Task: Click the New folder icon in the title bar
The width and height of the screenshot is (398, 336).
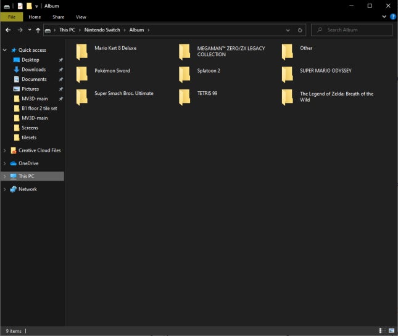Action: pos(29,6)
